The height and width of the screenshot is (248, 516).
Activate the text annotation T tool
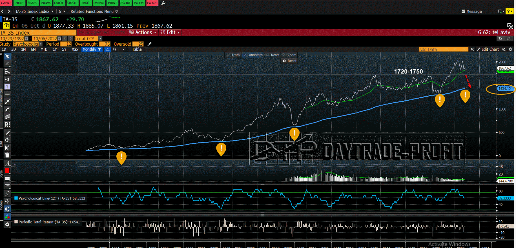tap(7, 87)
